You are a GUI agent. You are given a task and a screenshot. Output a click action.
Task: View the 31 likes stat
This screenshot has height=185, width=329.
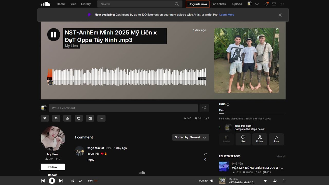(198, 118)
